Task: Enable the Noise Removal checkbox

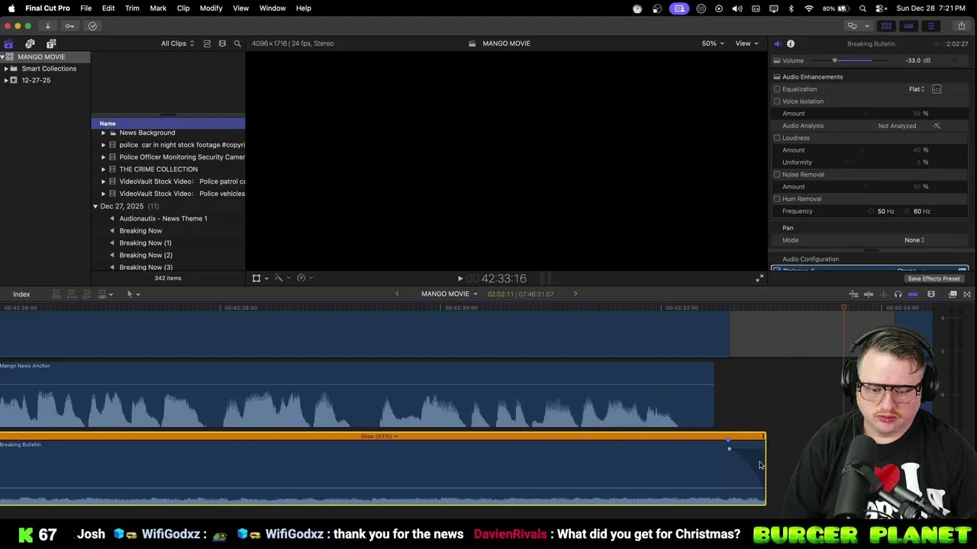Action: (777, 175)
